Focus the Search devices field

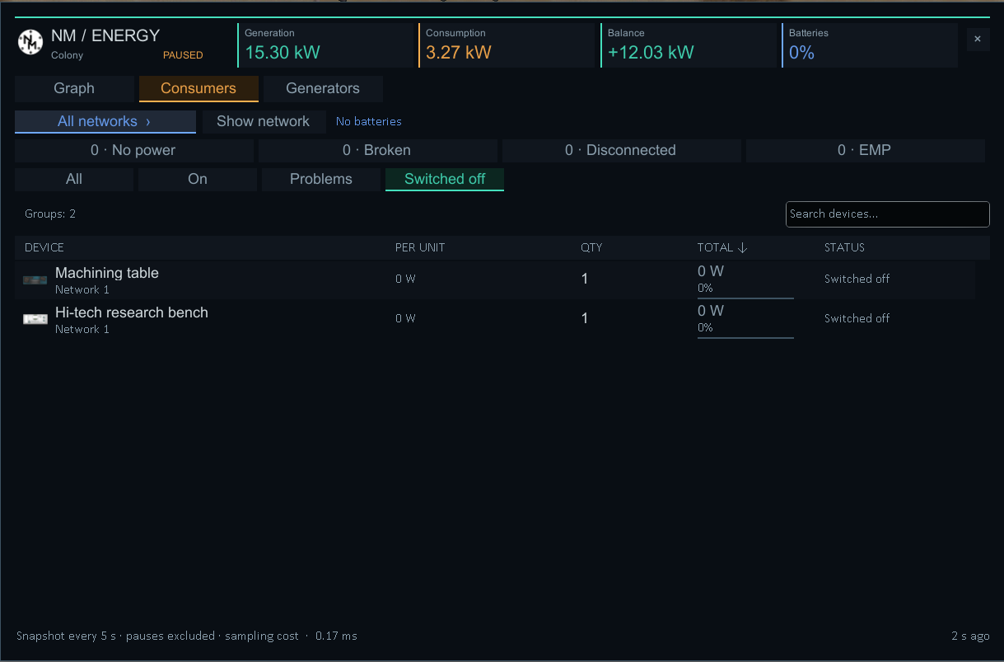[x=887, y=214]
